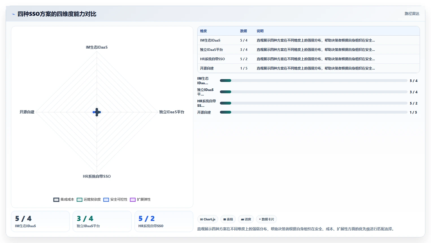Select the IM生态IDaaS table row name
This screenshot has height=243, width=431.
pyautogui.click(x=210, y=40)
